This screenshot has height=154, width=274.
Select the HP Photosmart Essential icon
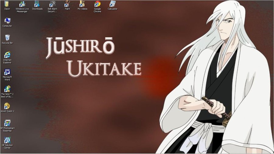[x=7, y=123]
